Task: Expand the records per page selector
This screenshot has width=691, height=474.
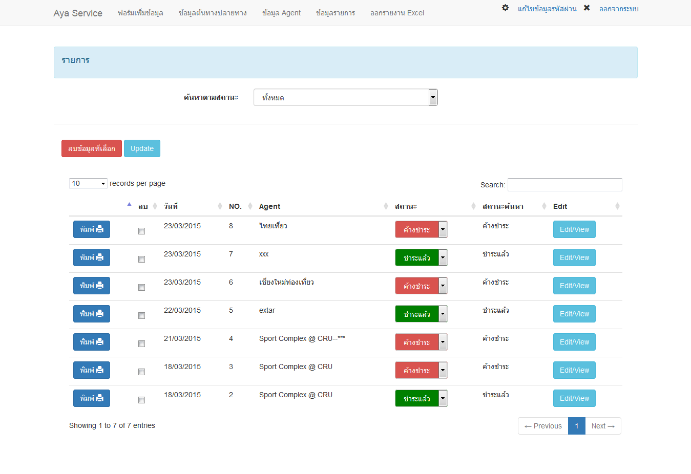Action: point(88,183)
